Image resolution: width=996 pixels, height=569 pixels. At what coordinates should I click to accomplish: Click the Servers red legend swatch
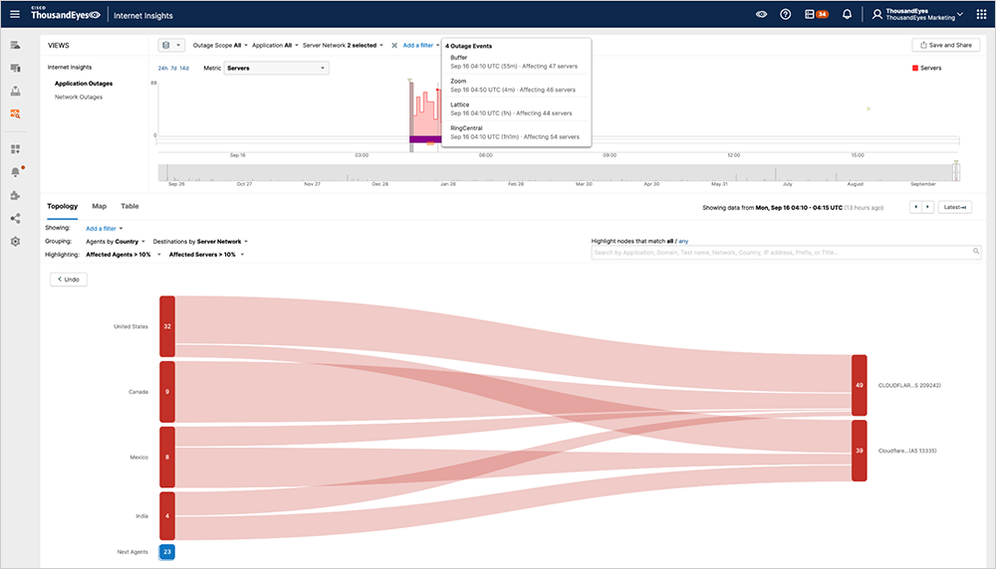(x=915, y=68)
